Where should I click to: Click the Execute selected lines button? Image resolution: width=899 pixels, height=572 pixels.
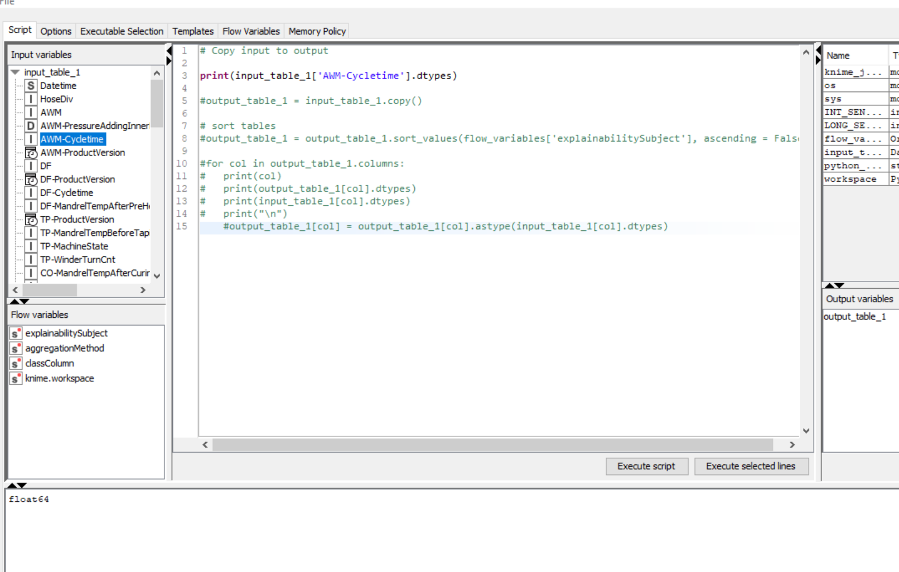[x=751, y=466]
